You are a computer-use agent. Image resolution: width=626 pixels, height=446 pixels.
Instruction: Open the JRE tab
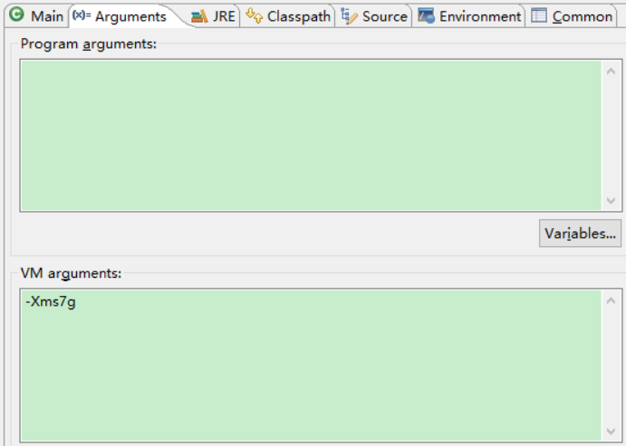tap(214, 16)
